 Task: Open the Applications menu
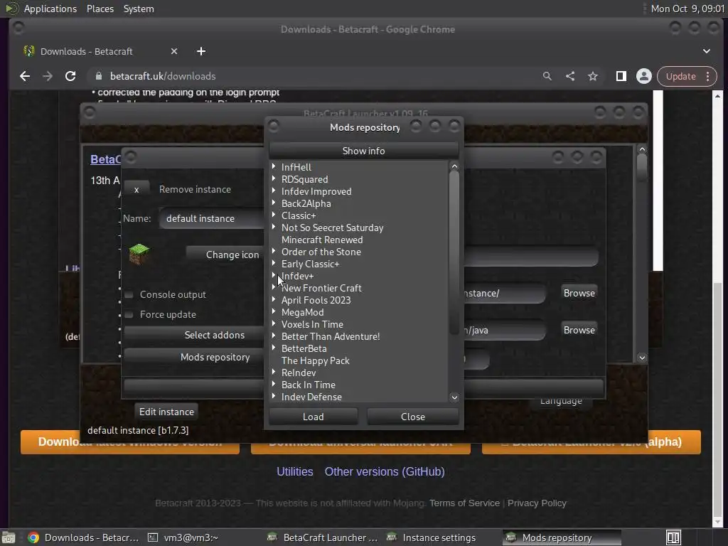coord(50,9)
